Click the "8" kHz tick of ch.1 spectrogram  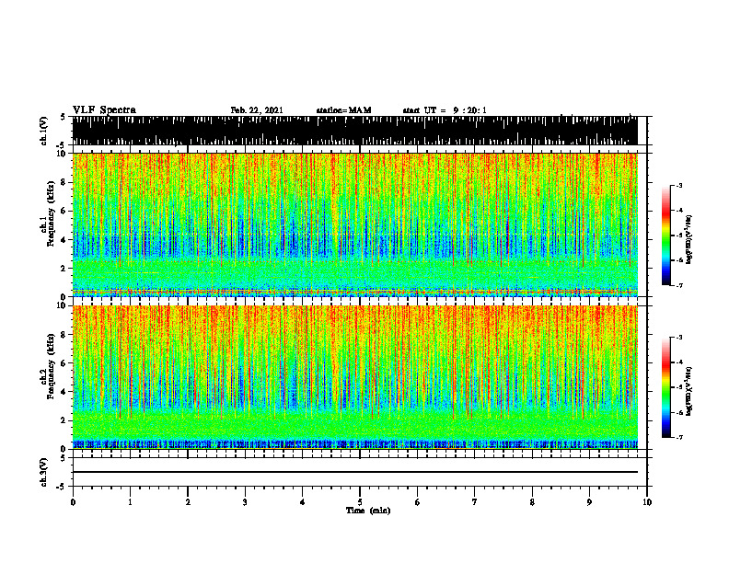64,182
